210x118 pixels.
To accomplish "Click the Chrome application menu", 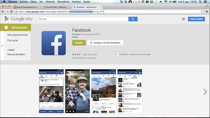I will (12, 2).
